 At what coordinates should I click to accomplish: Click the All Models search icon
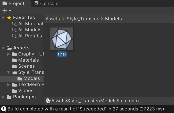(x=14, y=30)
